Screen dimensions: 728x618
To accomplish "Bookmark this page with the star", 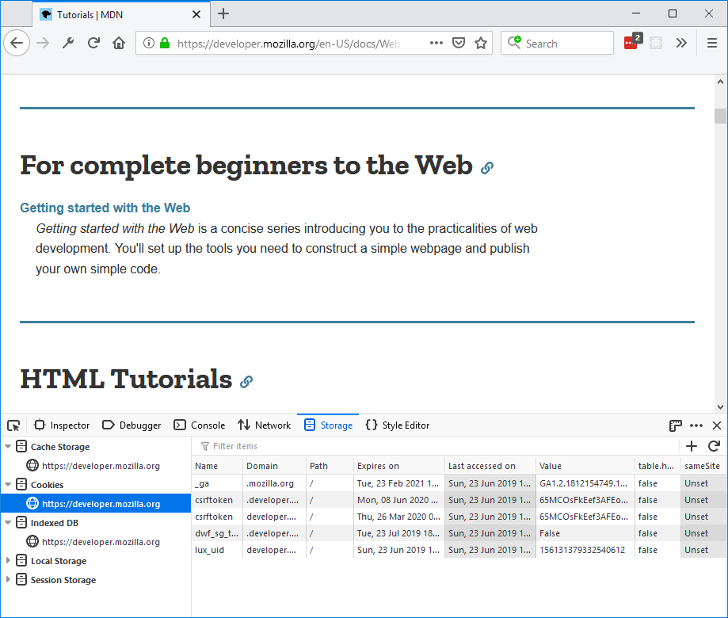I will click(481, 43).
